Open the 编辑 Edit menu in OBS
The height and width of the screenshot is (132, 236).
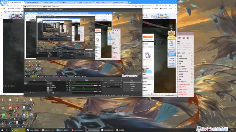[x=31, y=9]
